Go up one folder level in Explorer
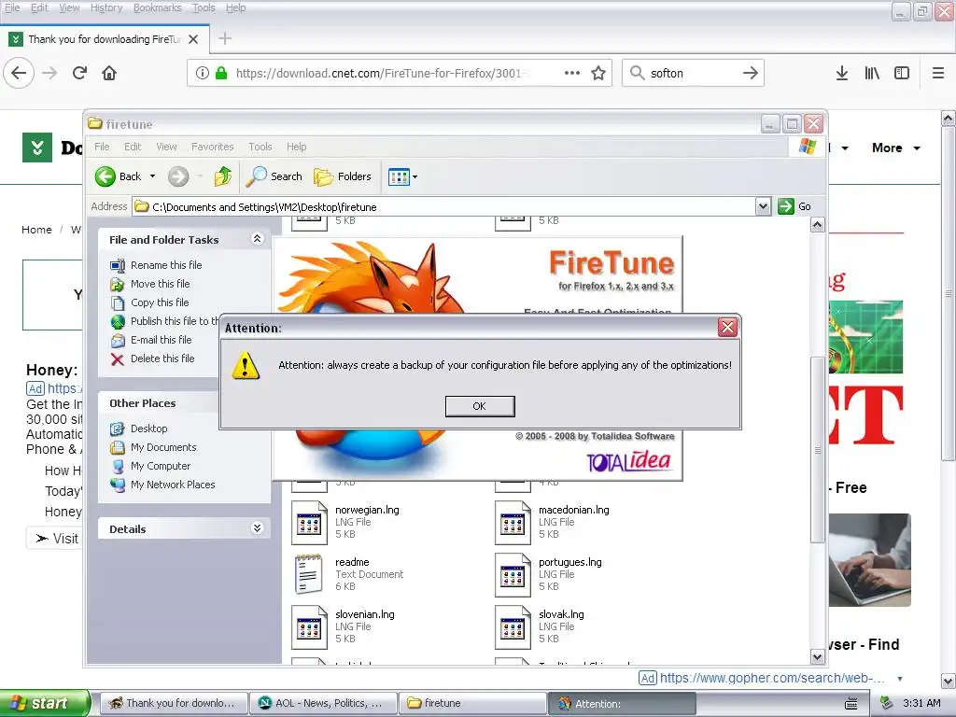This screenshot has width=956, height=717. [222, 176]
